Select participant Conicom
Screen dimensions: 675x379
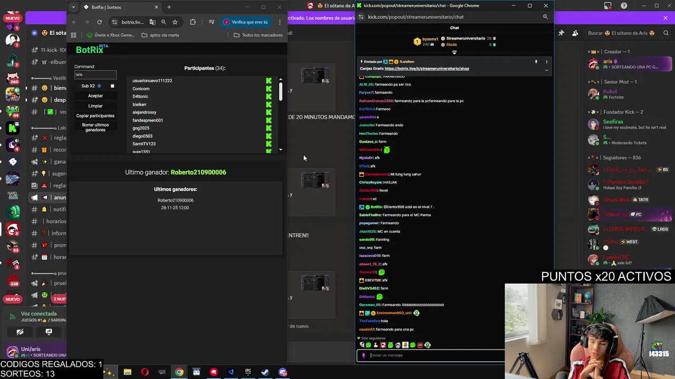pyautogui.click(x=141, y=88)
